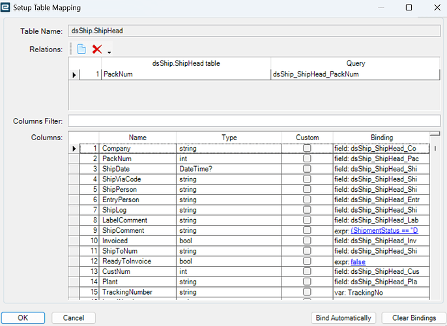Select the Invoiced name cell
The height and width of the screenshot is (326, 447).
(x=137, y=241)
